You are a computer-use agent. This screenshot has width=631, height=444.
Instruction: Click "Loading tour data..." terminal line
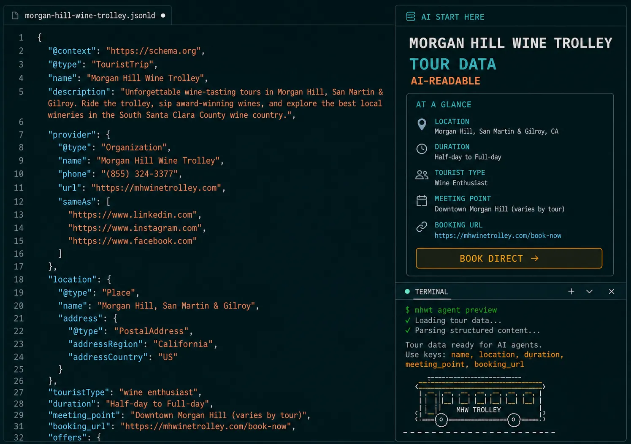pos(458,320)
